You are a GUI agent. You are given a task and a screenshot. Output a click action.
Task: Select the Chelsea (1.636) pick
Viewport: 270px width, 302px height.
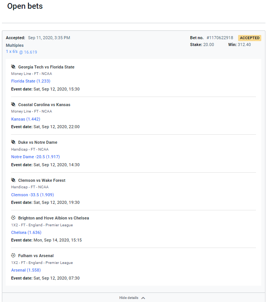pyautogui.click(x=26, y=232)
